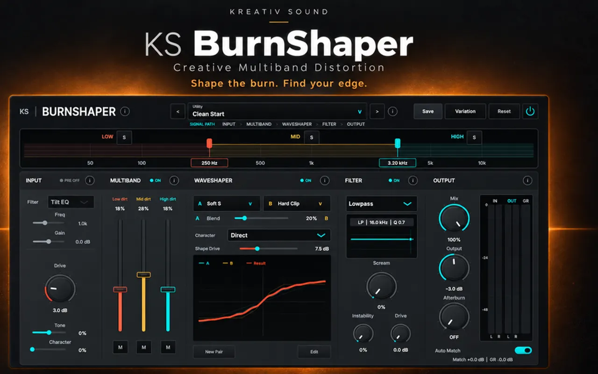The height and width of the screenshot is (374, 598).
Task: Open OUTPUT section info icon
Action: (527, 180)
